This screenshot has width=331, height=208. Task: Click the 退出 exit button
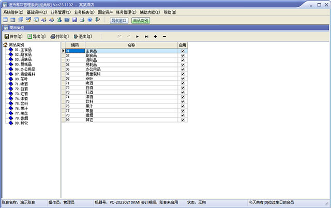83,37
